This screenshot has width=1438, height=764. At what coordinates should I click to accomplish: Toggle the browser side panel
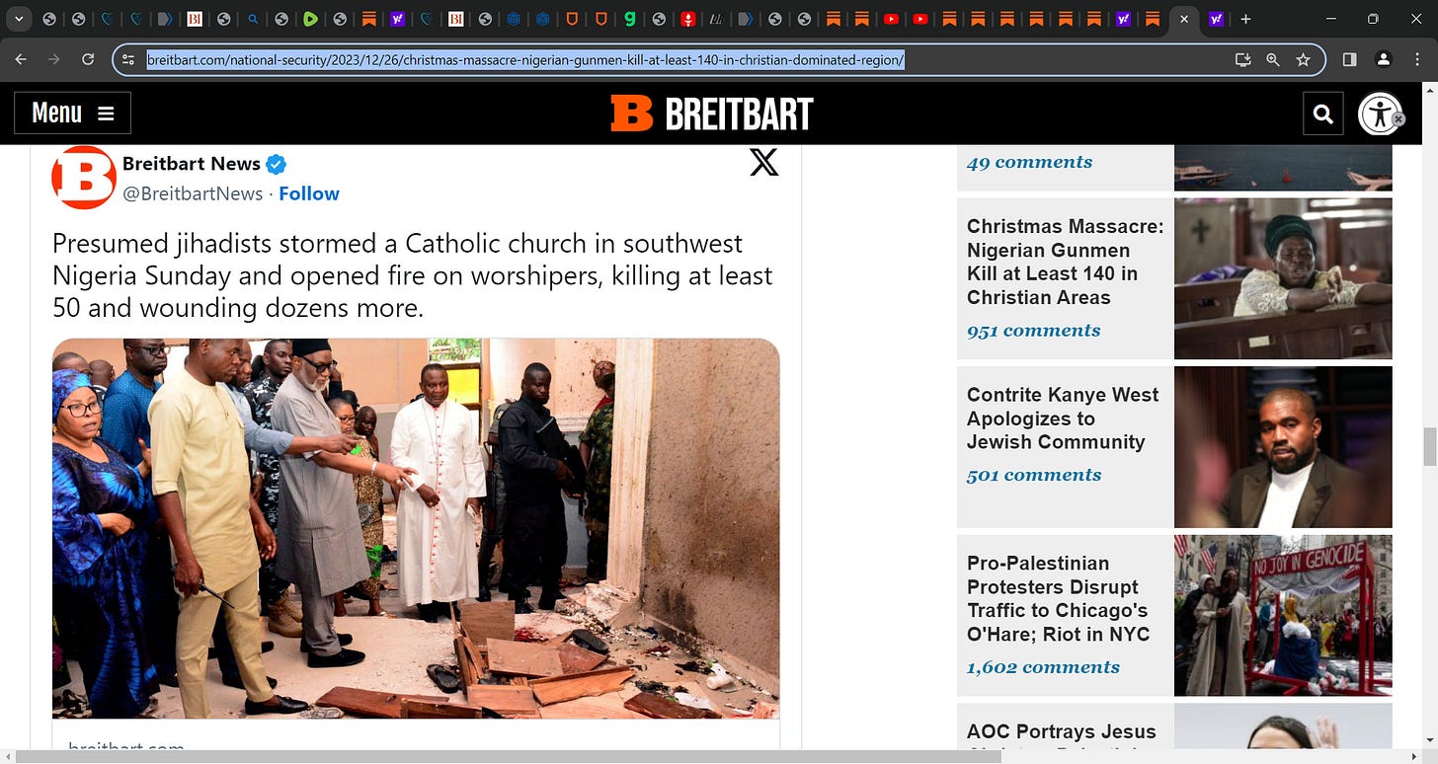pos(1350,59)
